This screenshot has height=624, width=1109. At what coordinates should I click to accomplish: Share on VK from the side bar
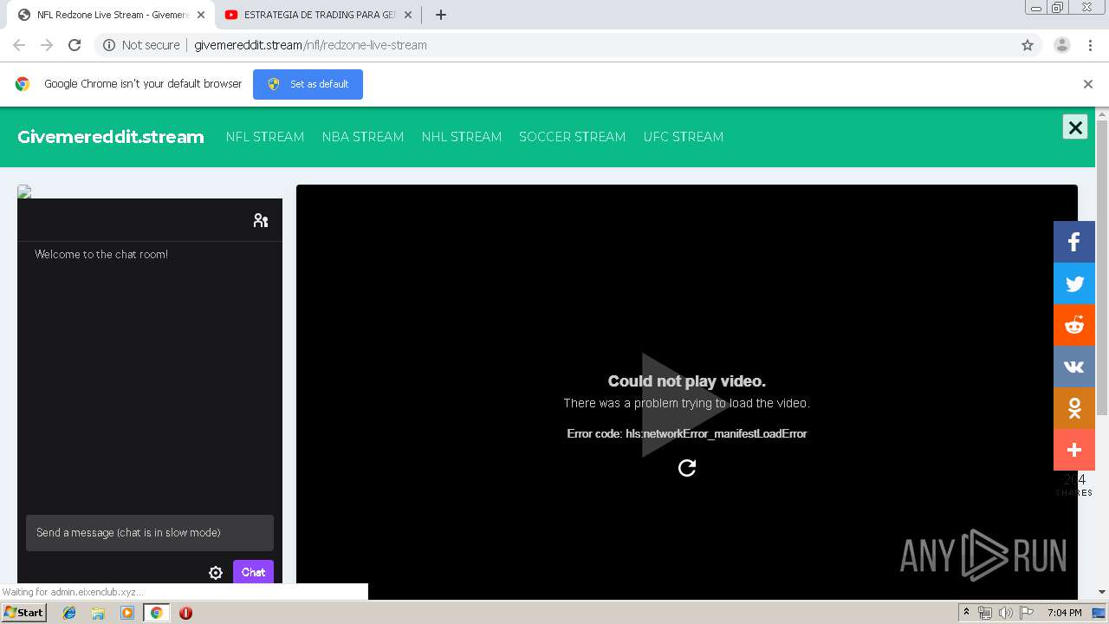[x=1074, y=367]
